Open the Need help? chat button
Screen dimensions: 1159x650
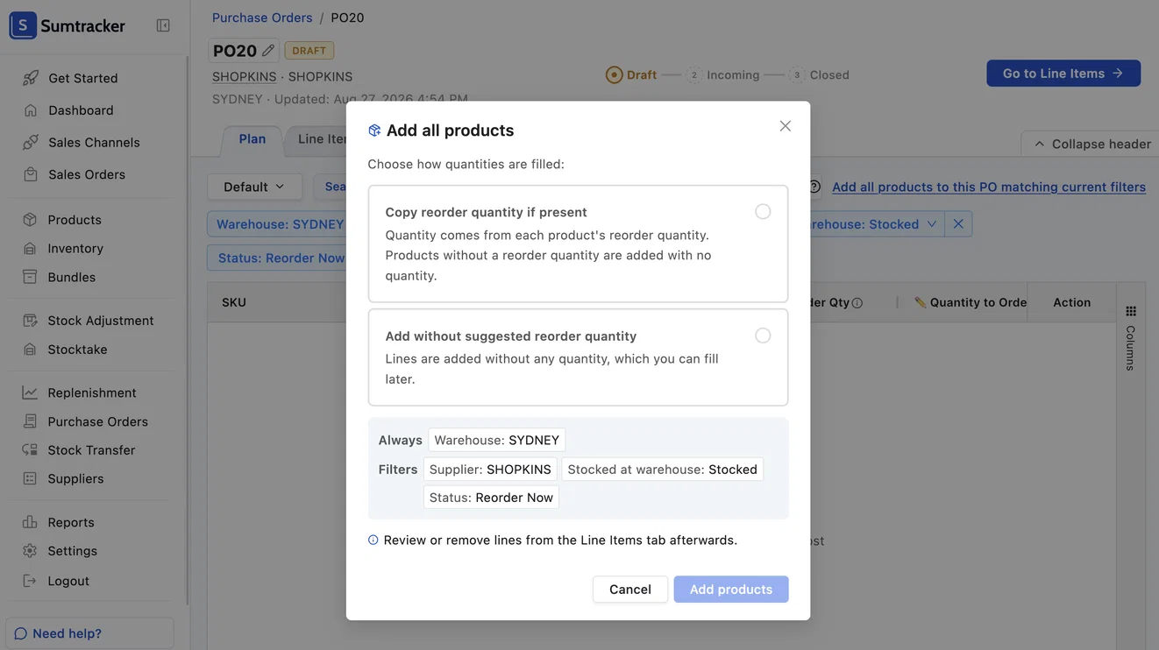(x=90, y=633)
